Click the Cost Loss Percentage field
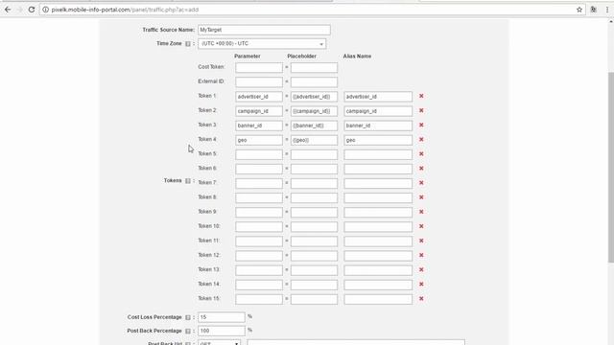Viewport: 614px width, 345px height. click(x=222, y=317)
